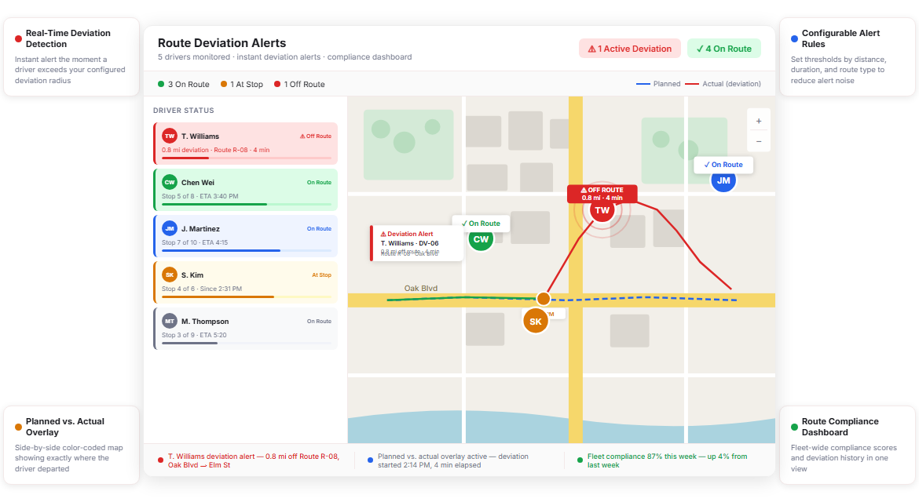Filter by 1 Off Route legend

(299, 84)
